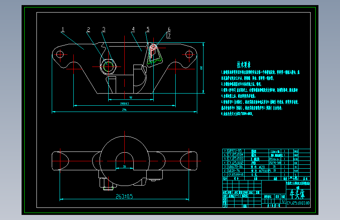Click parts list code CYJ25.10.04

235,155
